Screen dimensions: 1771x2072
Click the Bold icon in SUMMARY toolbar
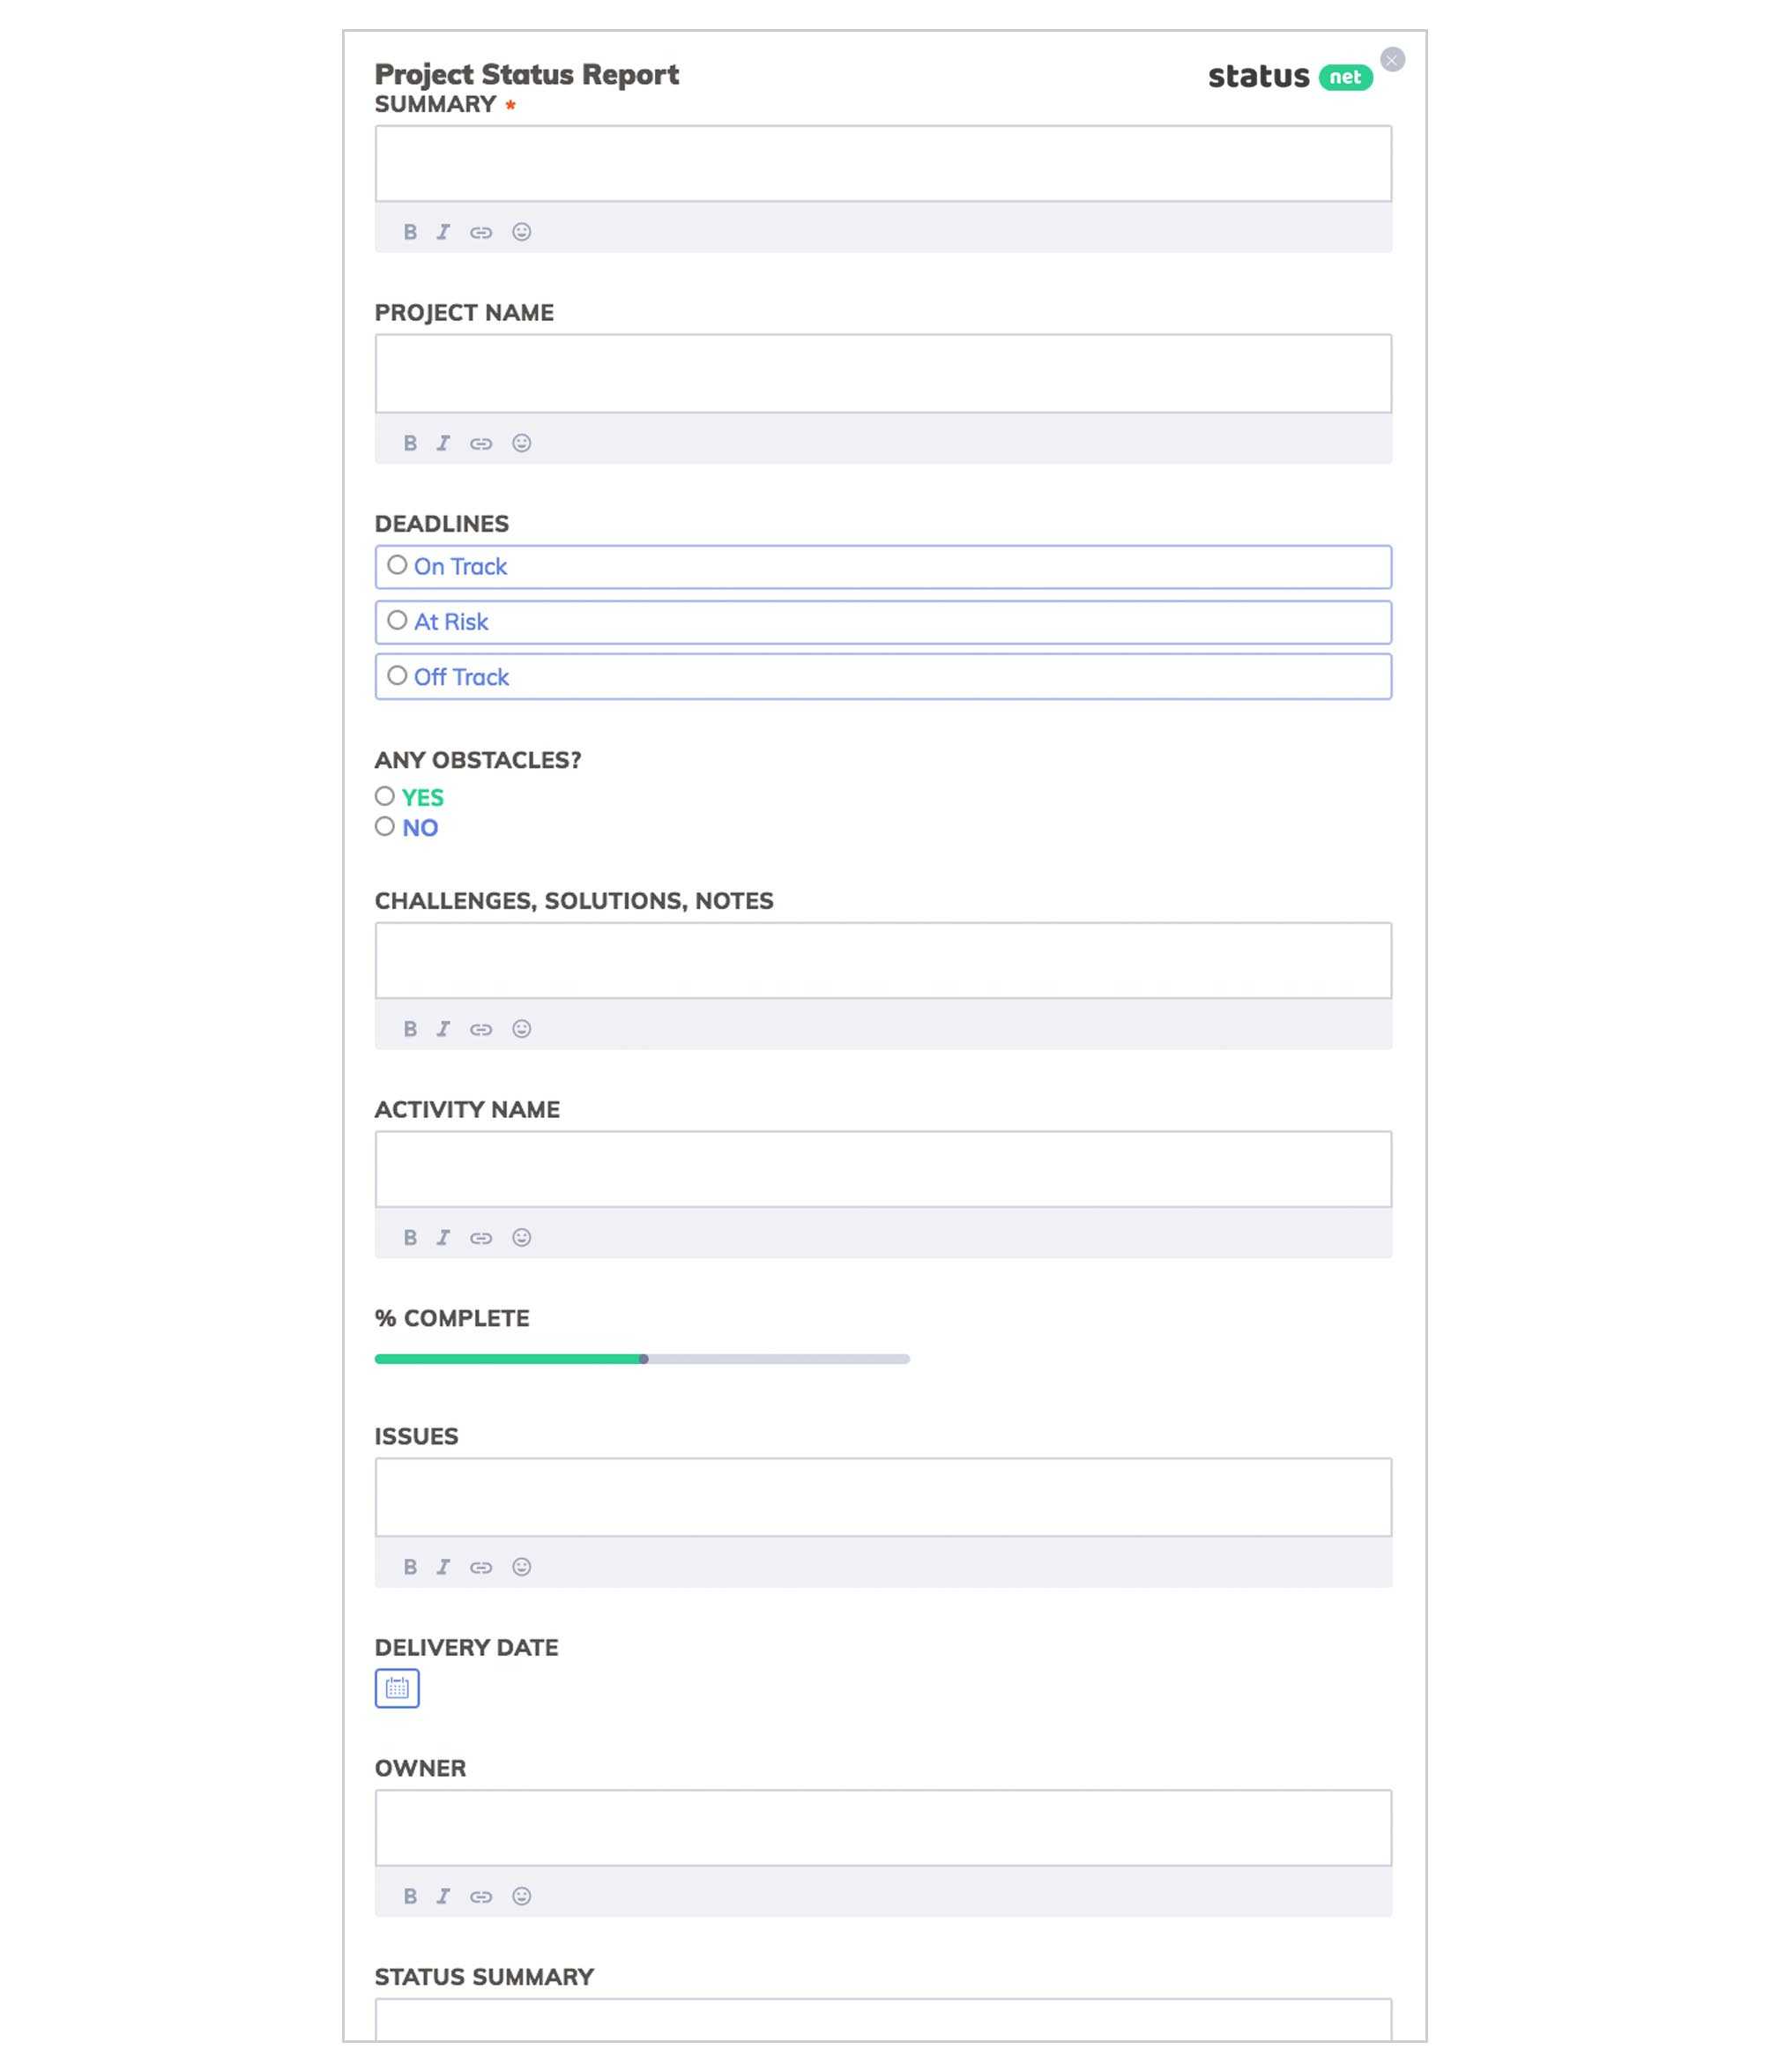(411, 230)
